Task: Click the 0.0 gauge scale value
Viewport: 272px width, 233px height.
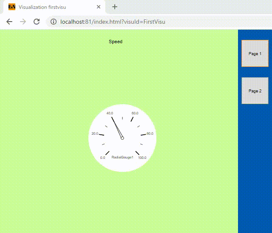Action: [102, 158]
